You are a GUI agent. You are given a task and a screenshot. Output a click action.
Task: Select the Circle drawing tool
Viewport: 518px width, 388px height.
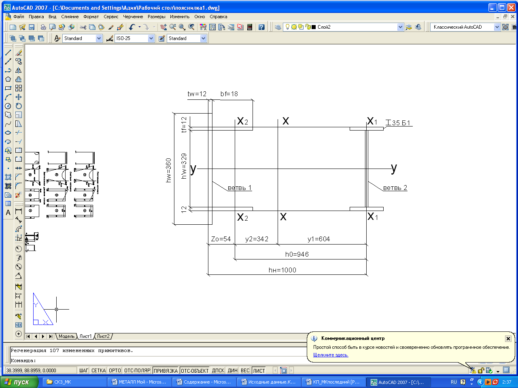(8, 106)
